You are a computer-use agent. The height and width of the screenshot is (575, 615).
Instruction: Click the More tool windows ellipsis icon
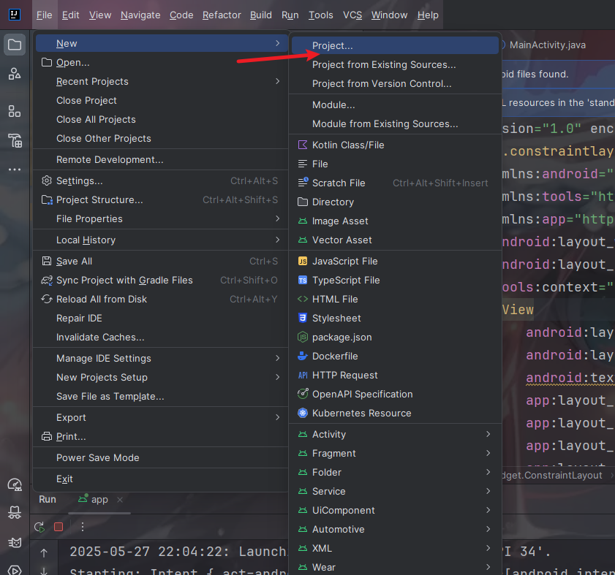pyautogui.click(x=15, y=170)
